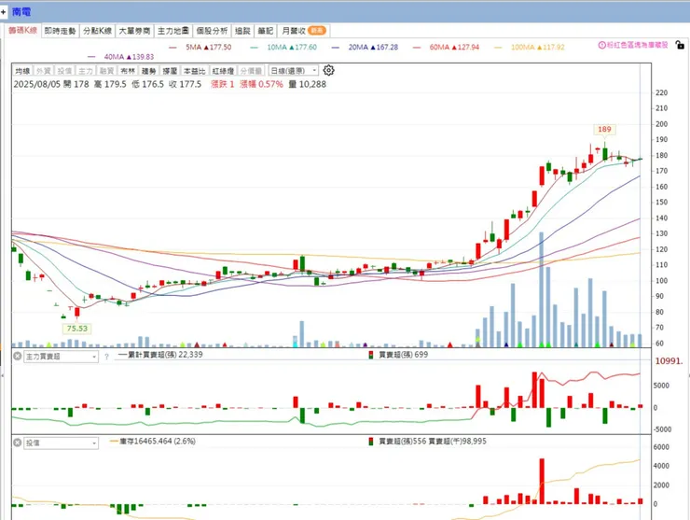The image size is (690, 520).
Task: Toggle the 均線 overlay button
Action: [x=22, y=71]
